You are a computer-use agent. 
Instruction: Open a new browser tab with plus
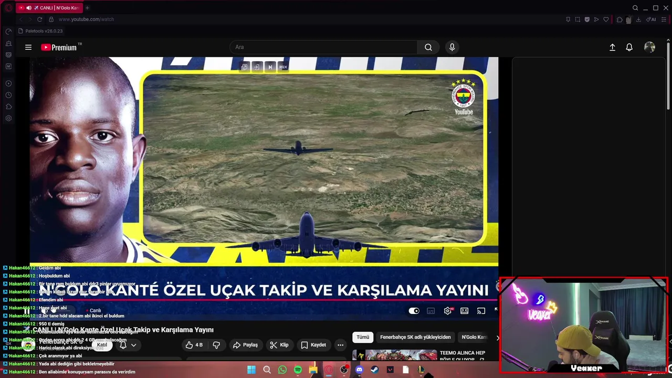coord(87,8)
